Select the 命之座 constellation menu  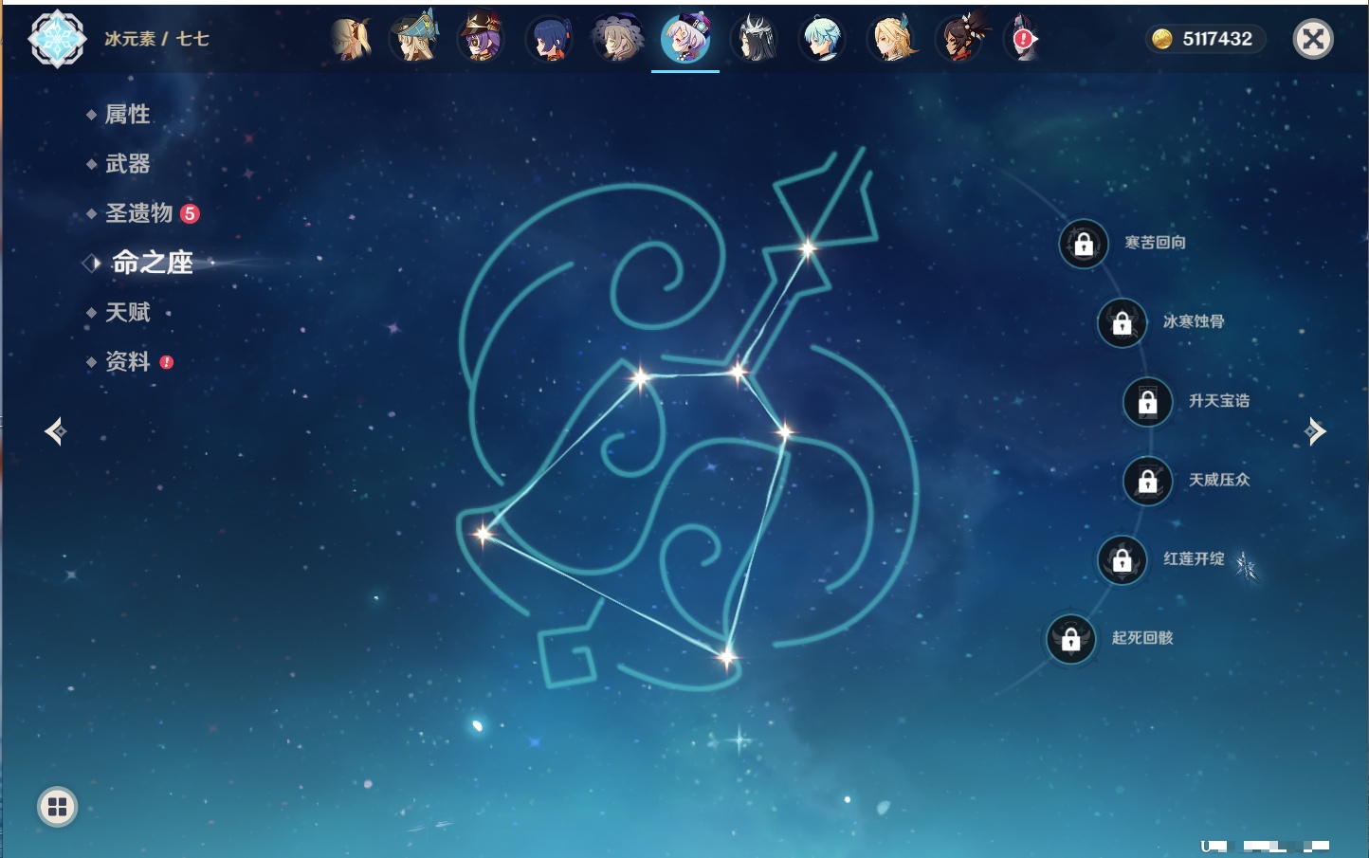click(x=152, y=263)
